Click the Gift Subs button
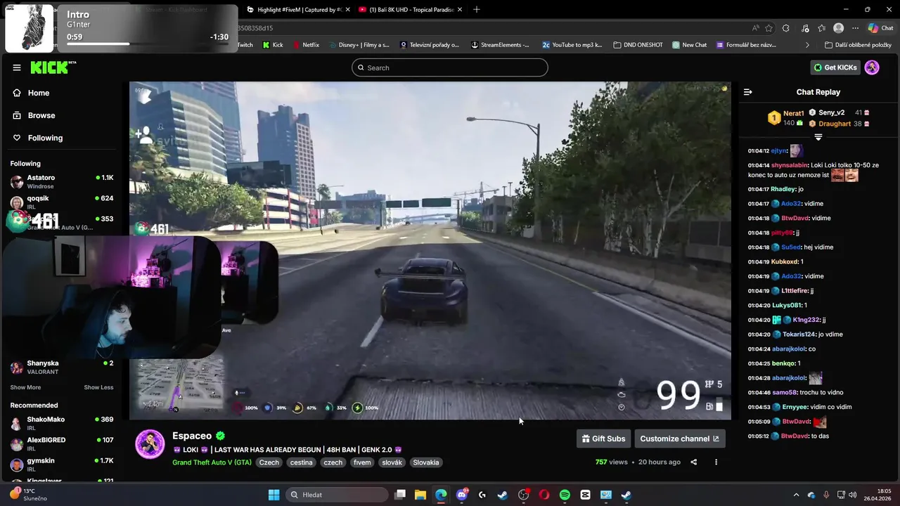The width and height of the screenshot is (900, 506). [603, 439]
